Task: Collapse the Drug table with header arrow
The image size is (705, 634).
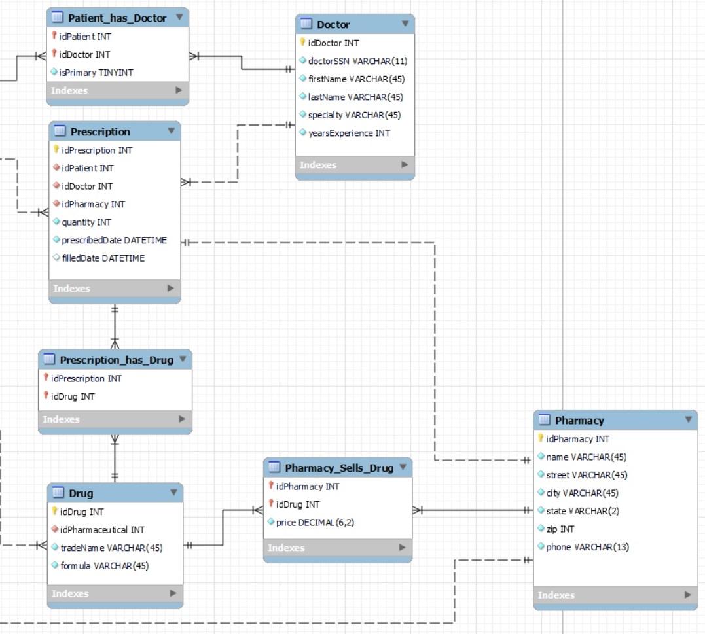Action: click(173, 492)
